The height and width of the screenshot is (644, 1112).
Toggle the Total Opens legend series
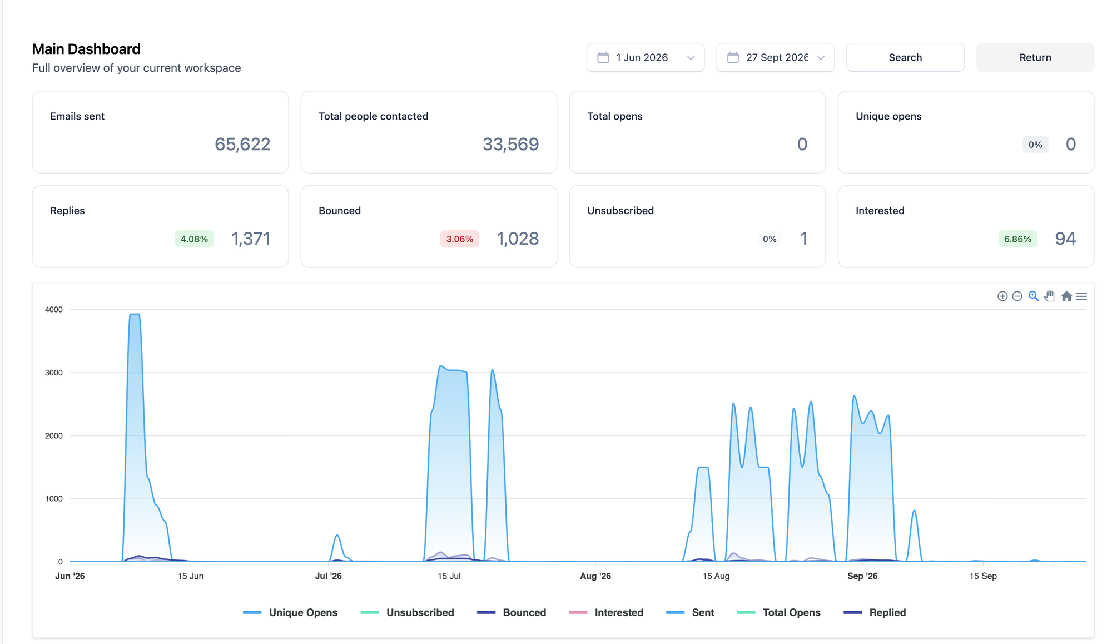click(778, 612)
